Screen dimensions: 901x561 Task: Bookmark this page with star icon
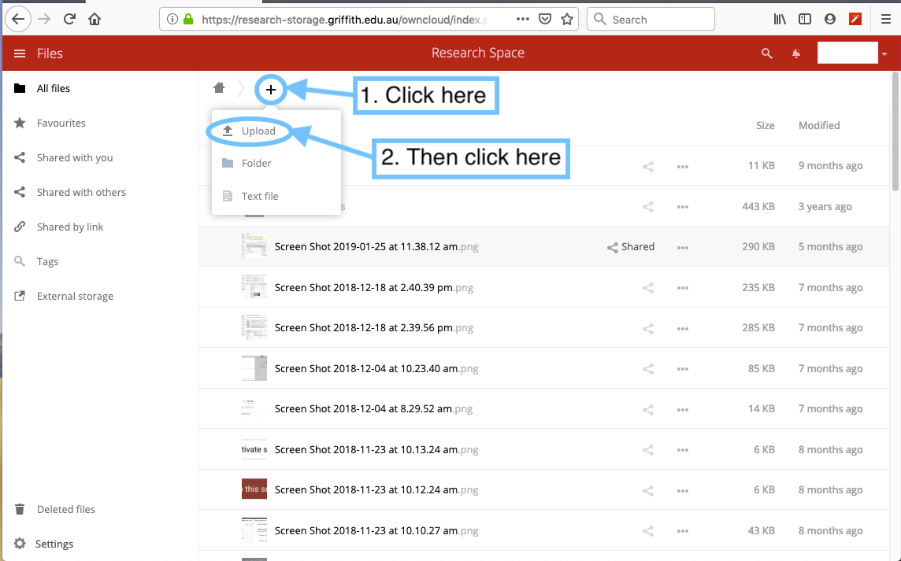click(x=566, y=19)
